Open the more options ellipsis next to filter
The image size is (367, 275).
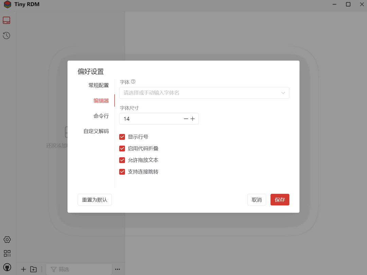coord(118,269)
